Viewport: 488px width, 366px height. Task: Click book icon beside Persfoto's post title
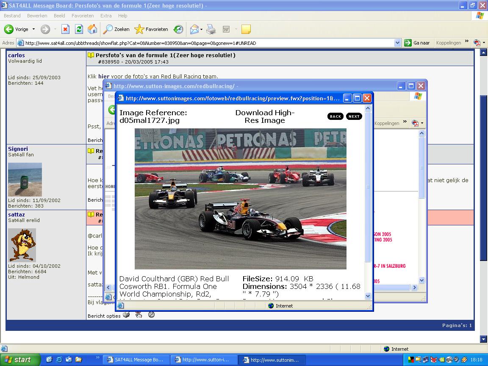pyautogui.click(x=91, y=55)
